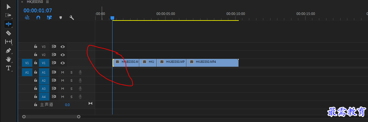Toggle A4 track targeting
The height and width of the screenshot is (122, 368).
44,97
